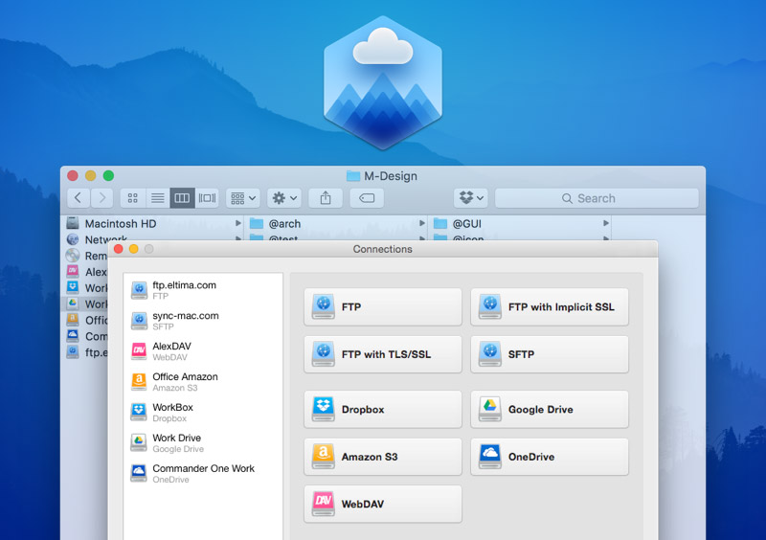This screenshot has width=766, height=540.
Task: Click the Commander One Work OneDrive icon
Action: click(x=139, y=474)
